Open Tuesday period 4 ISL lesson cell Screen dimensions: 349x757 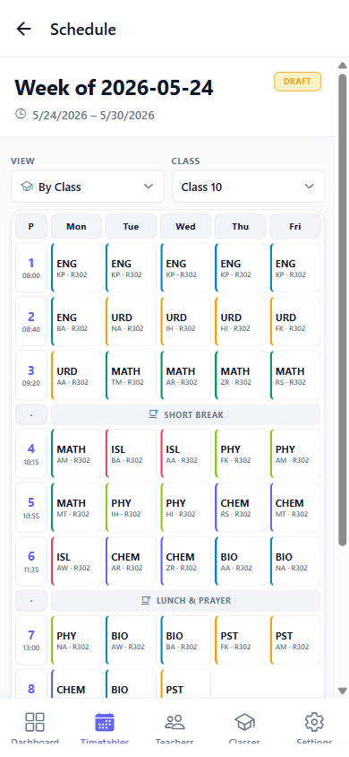coord(131,454)
